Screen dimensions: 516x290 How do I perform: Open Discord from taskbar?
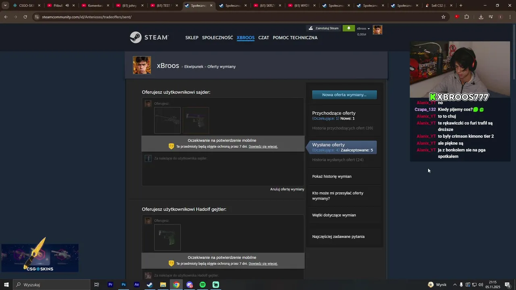[x=189, y=285]
